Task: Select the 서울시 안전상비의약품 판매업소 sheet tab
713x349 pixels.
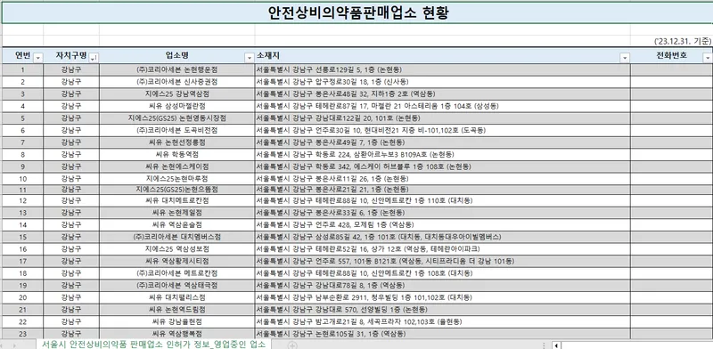Action: (153, 344)
